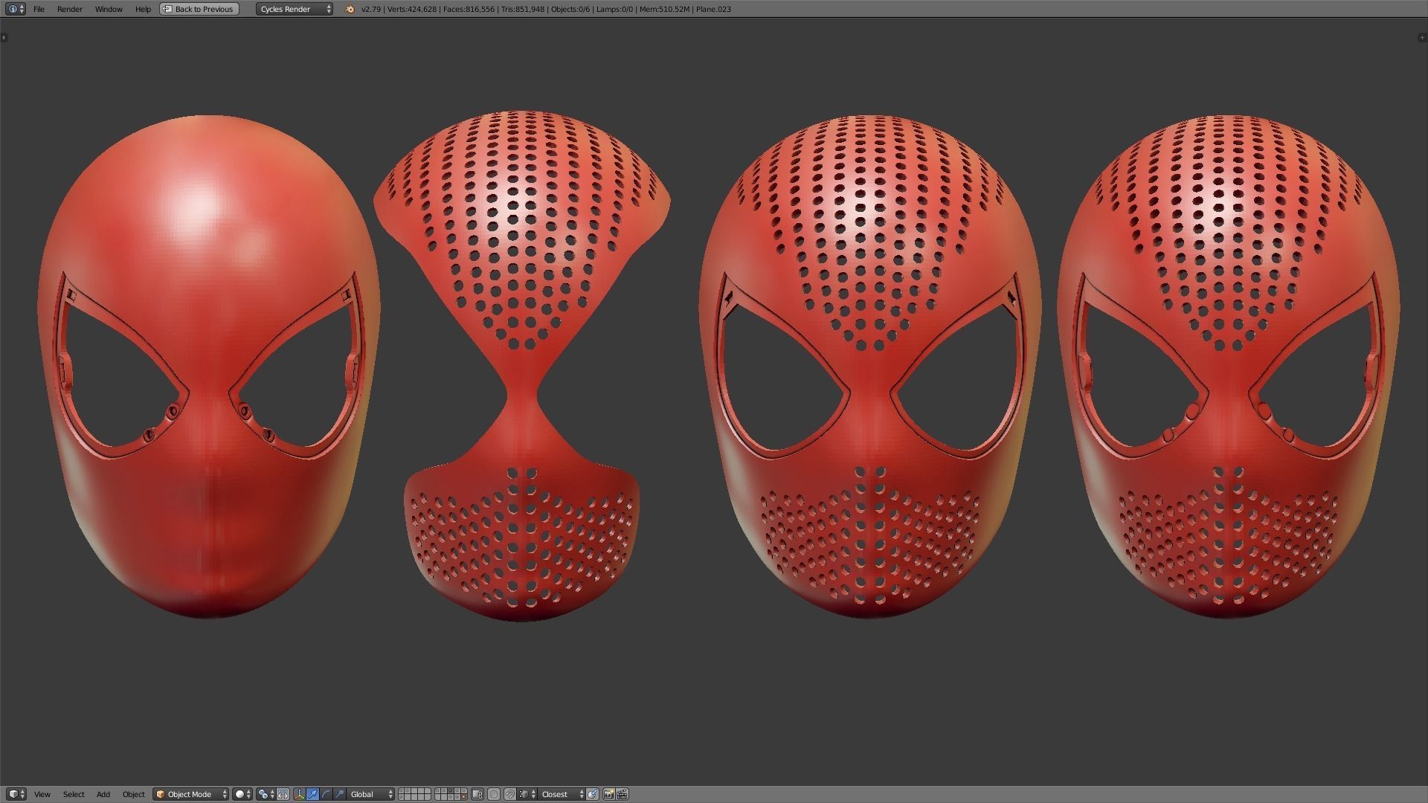Open the pivot point selector
Screen dimensions: 1428x803
pyautogui.click(x=266, y=794)
